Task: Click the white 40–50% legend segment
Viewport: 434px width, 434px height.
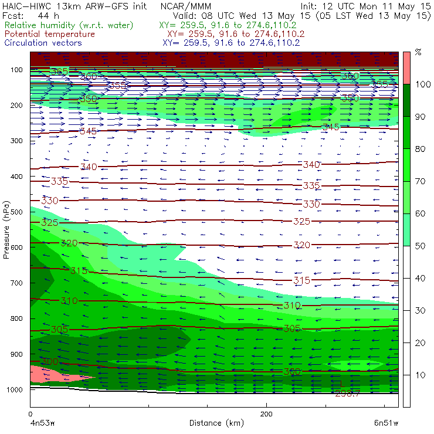Action: pyautogui.click(x=406, y=262)
